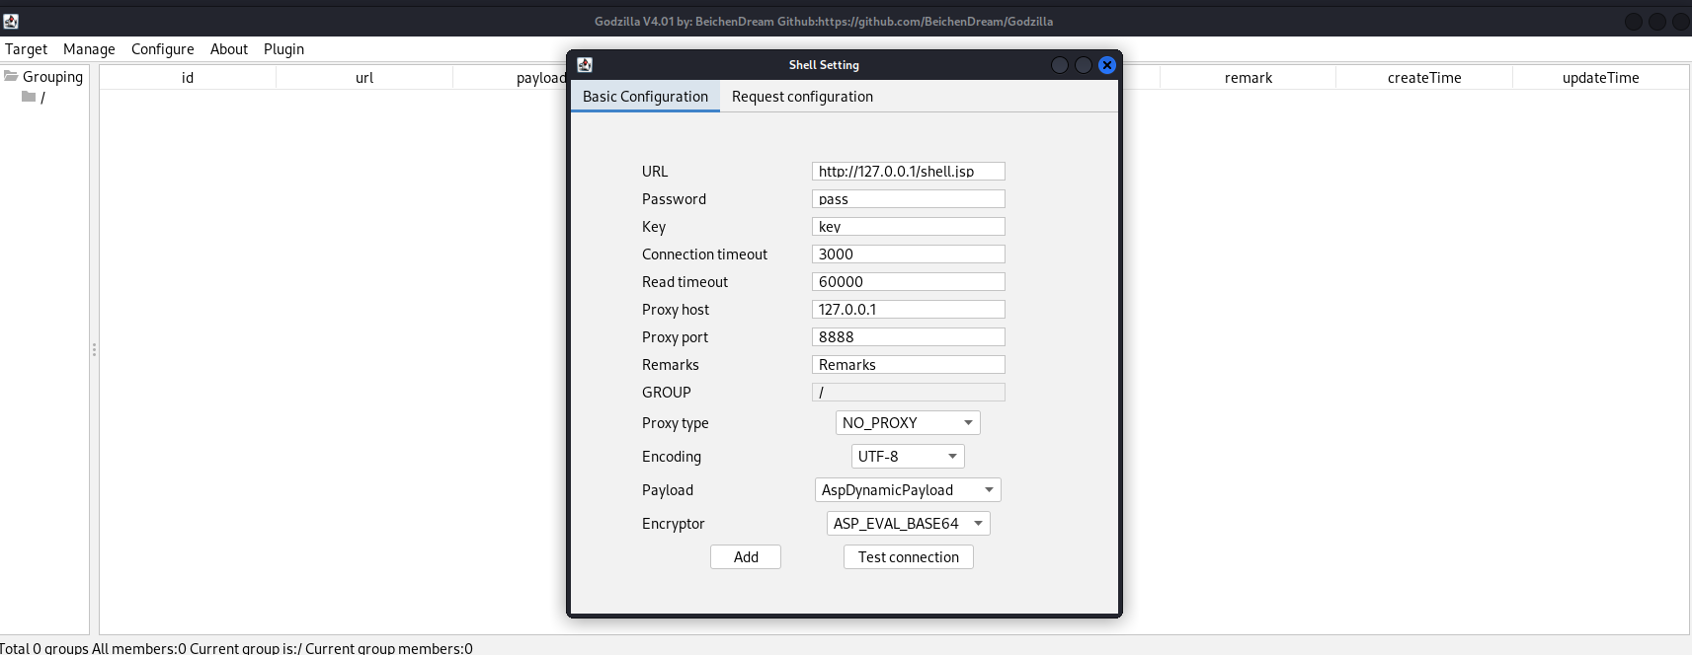This screenshot has height=655, width=1692.
Task: Click the Add button
Action: pyautogui.click(x=746, y=557)
